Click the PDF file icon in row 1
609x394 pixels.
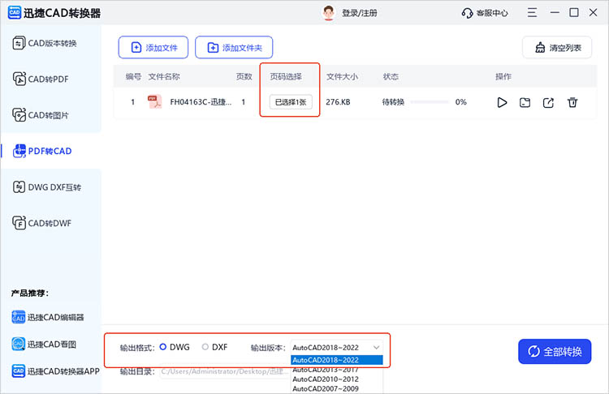coord(154,101)
